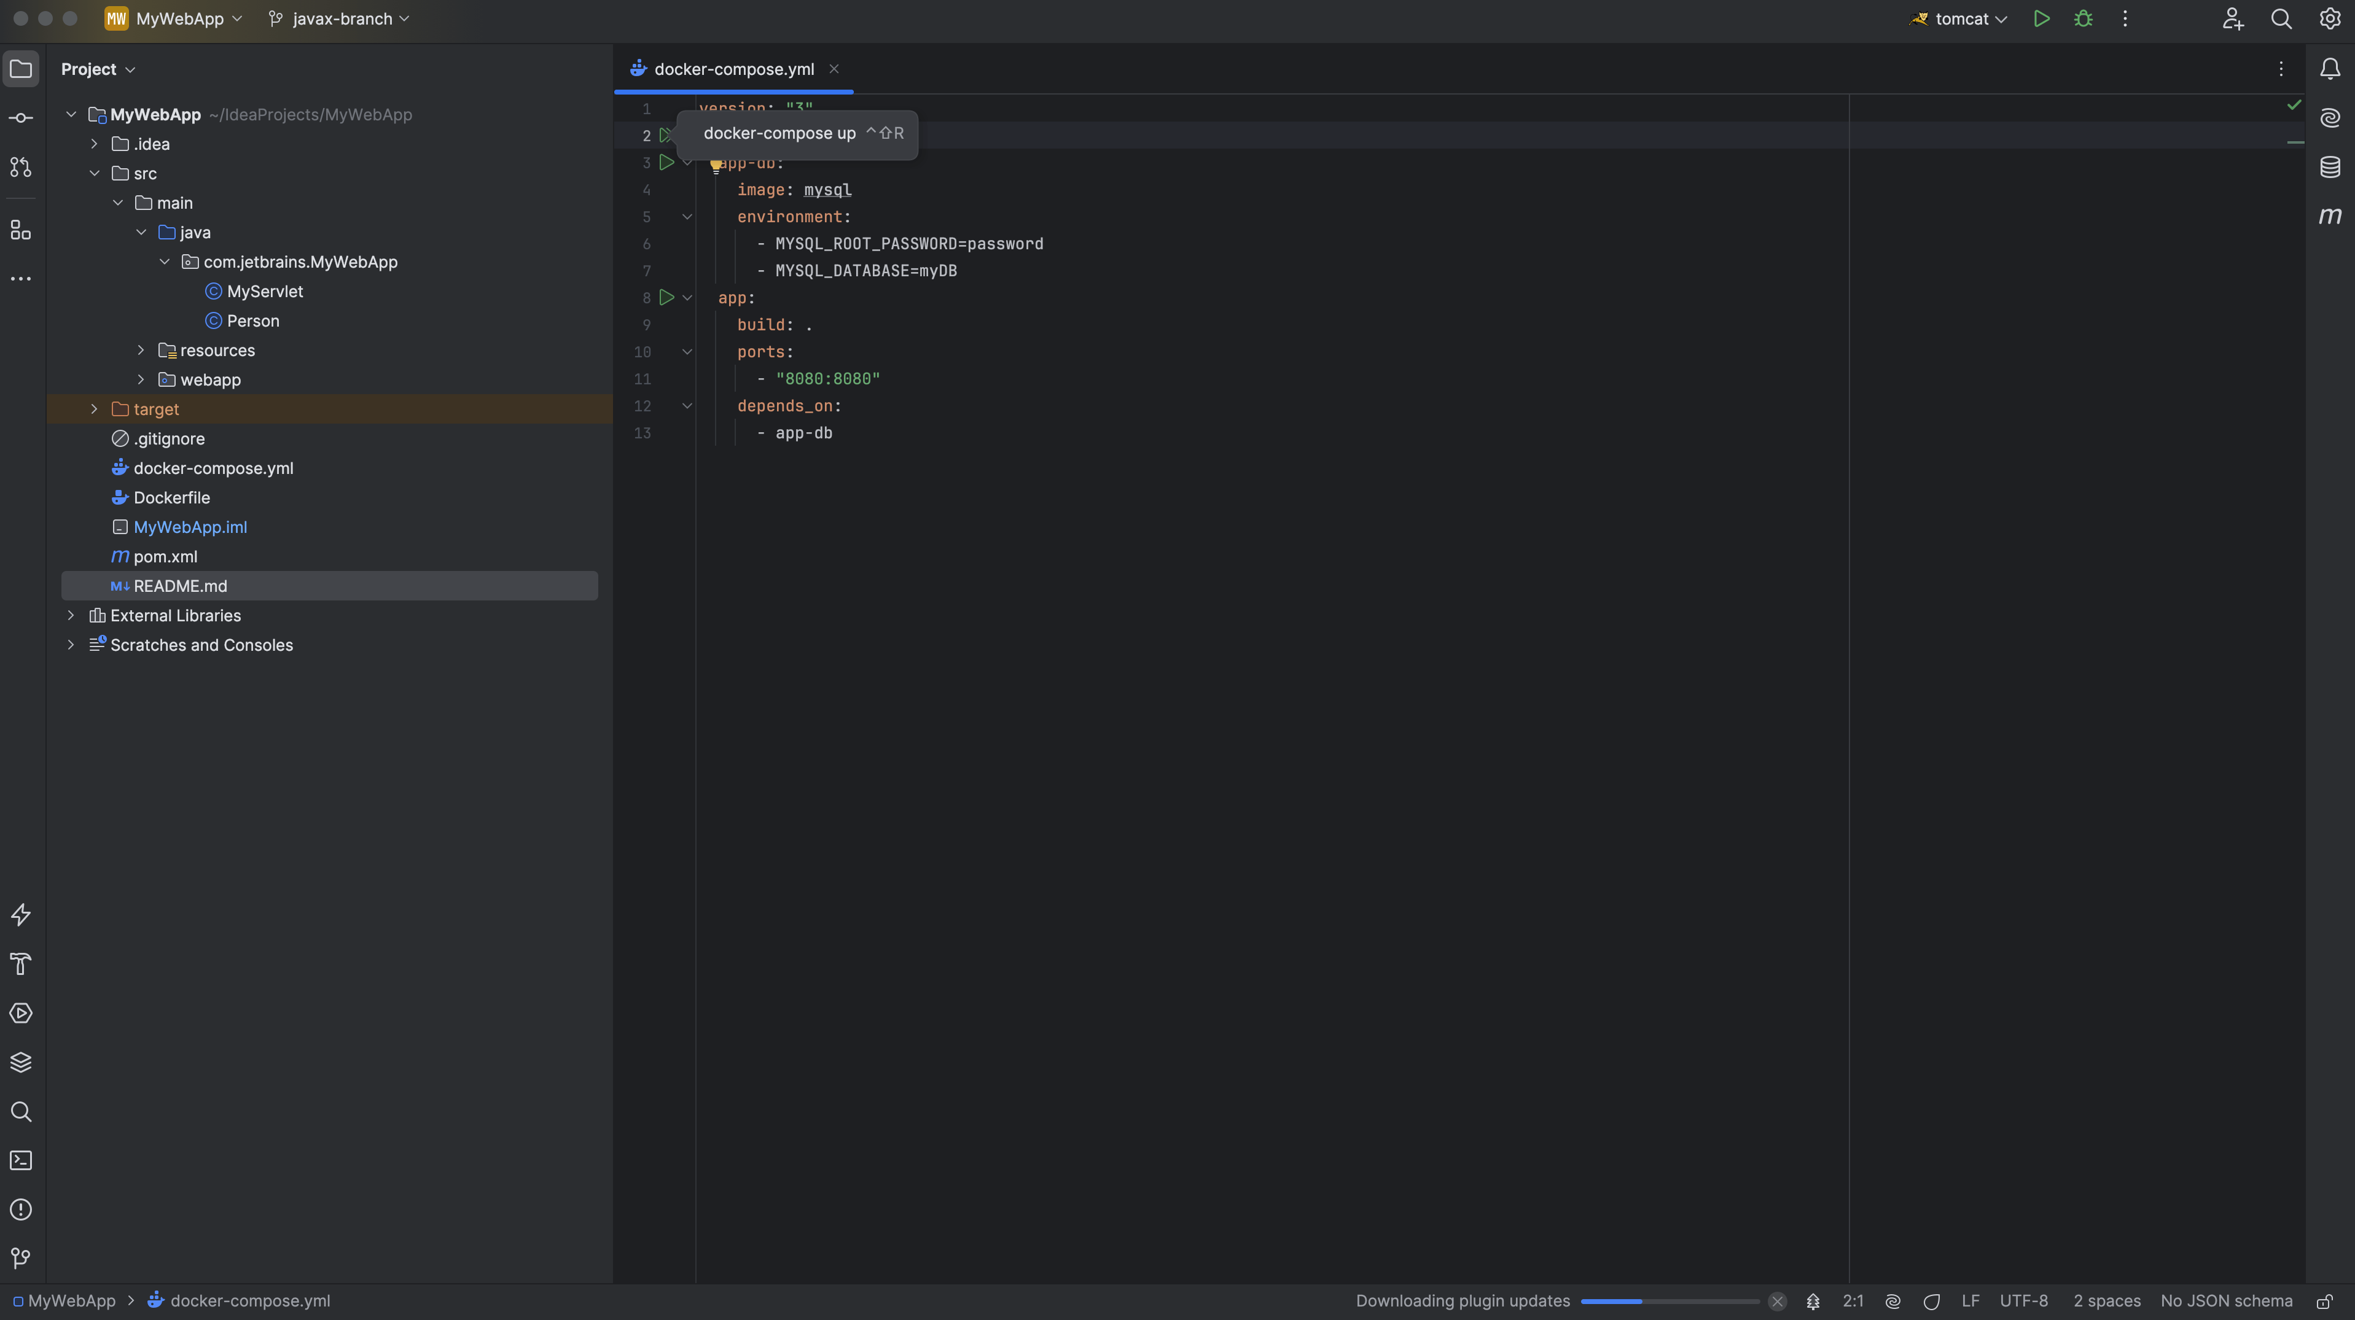Image resolution: width=2355 pixels, height=1320 pixels.
Task: Cancel the plugin updates download
Action: point(1776,1301)
